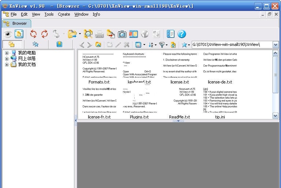Select 我的电脑 in the folder tree
281x188 pixels.
click(27, 53)
